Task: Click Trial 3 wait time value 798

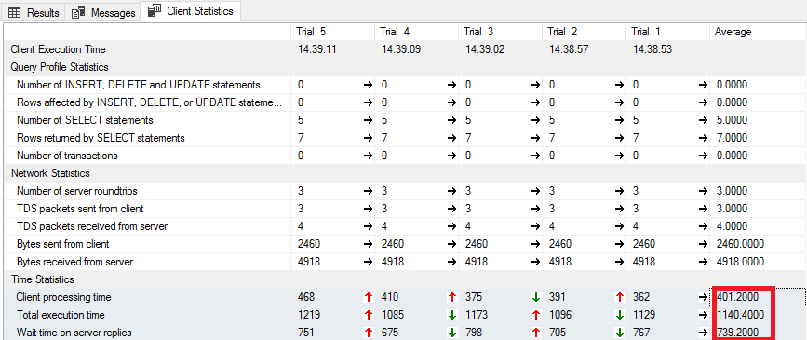Action: click(x=474, y=333)
